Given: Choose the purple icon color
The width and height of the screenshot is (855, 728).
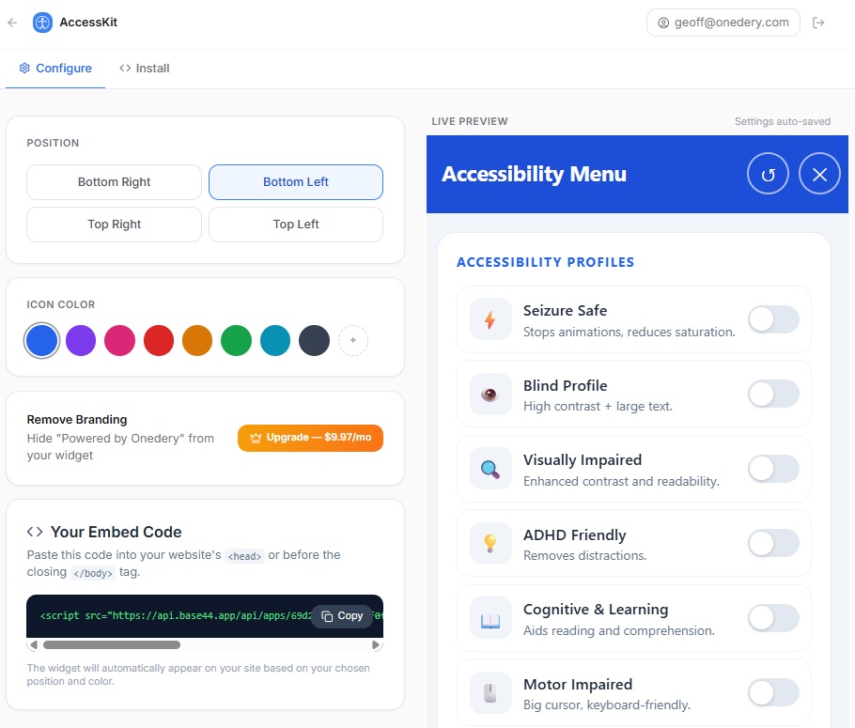Looking at the screenshot, I should coord(81,340).
